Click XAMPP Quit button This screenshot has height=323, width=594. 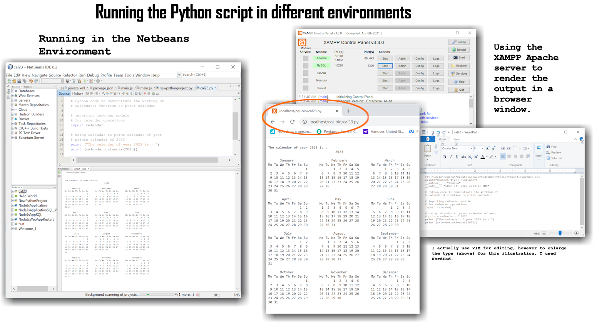coord(459,90)
